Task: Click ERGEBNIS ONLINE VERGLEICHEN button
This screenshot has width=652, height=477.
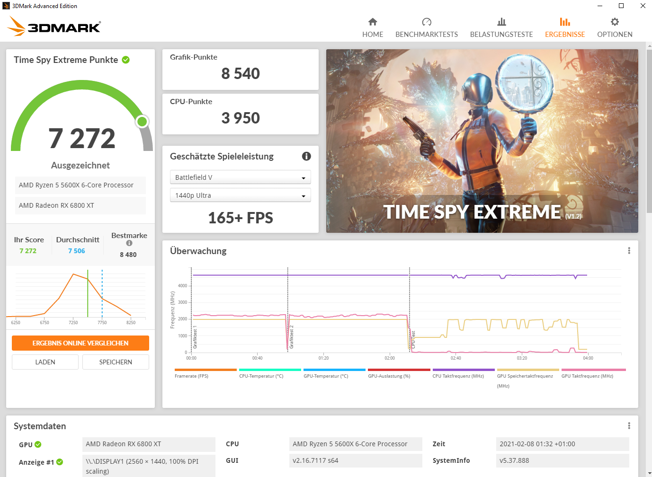Action: coord(80,343)
